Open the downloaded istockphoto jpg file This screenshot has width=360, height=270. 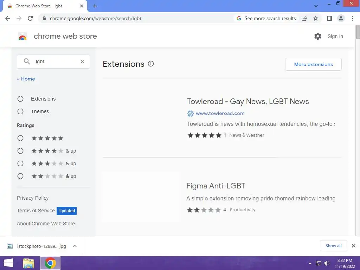pyautogui.click(x=41, y=246)
